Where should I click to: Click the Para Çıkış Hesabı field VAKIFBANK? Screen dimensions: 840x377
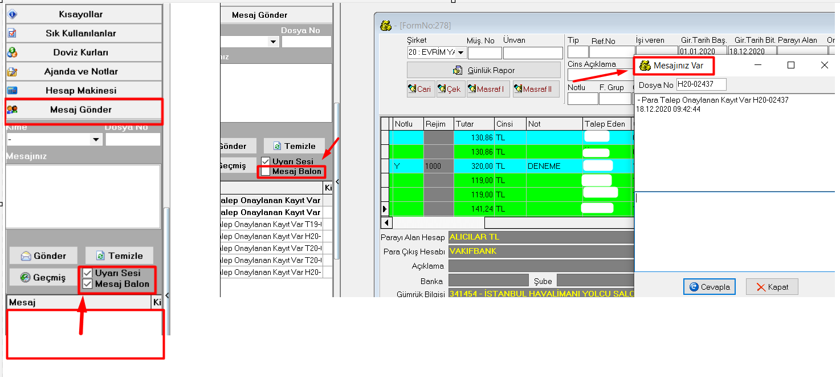click(x=541, y=252)
